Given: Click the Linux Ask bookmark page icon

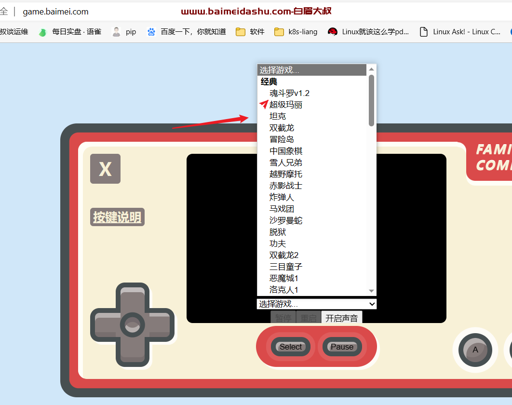Looking at the screenshot, I should 423,32.
